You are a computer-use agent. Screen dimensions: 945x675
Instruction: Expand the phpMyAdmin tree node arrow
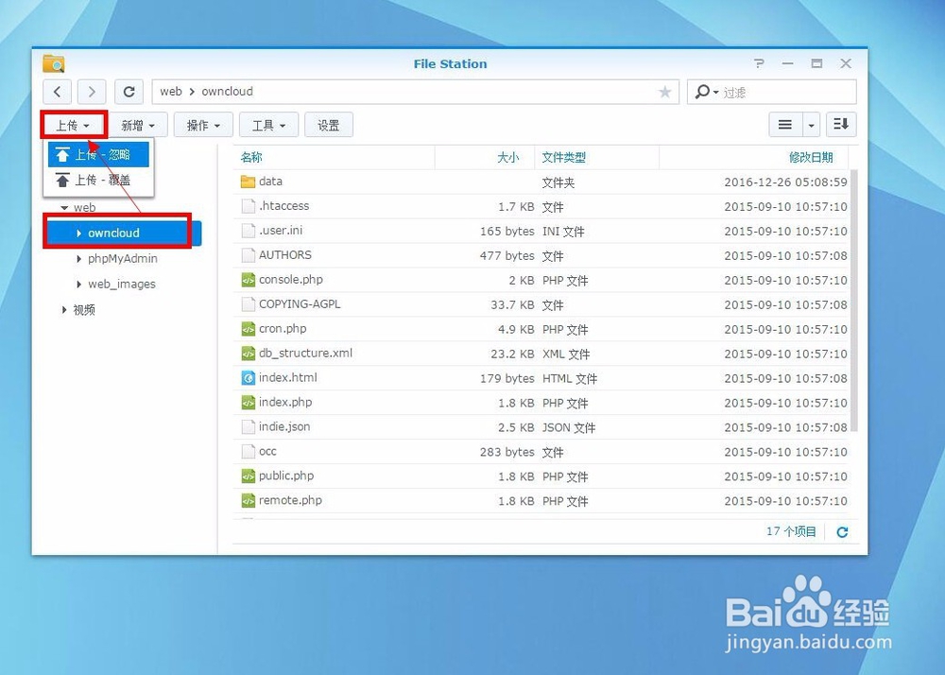[79, 258]
